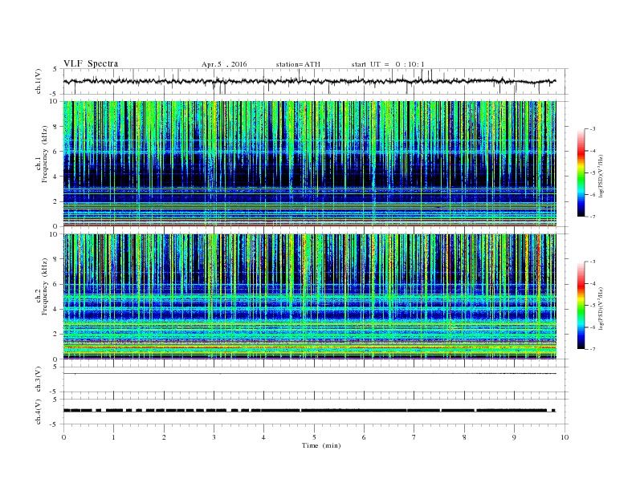Click the ch.1 spectrogram "8" kHz tick label

coord(55,127)
